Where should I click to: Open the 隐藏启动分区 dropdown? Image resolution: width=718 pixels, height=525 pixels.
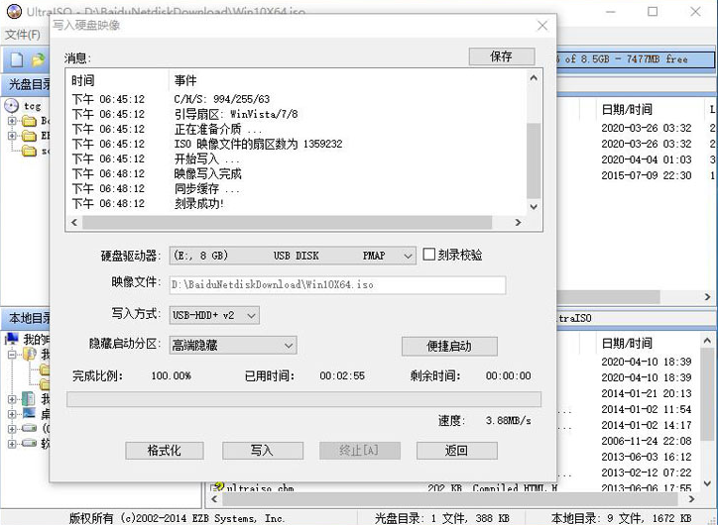232,345
